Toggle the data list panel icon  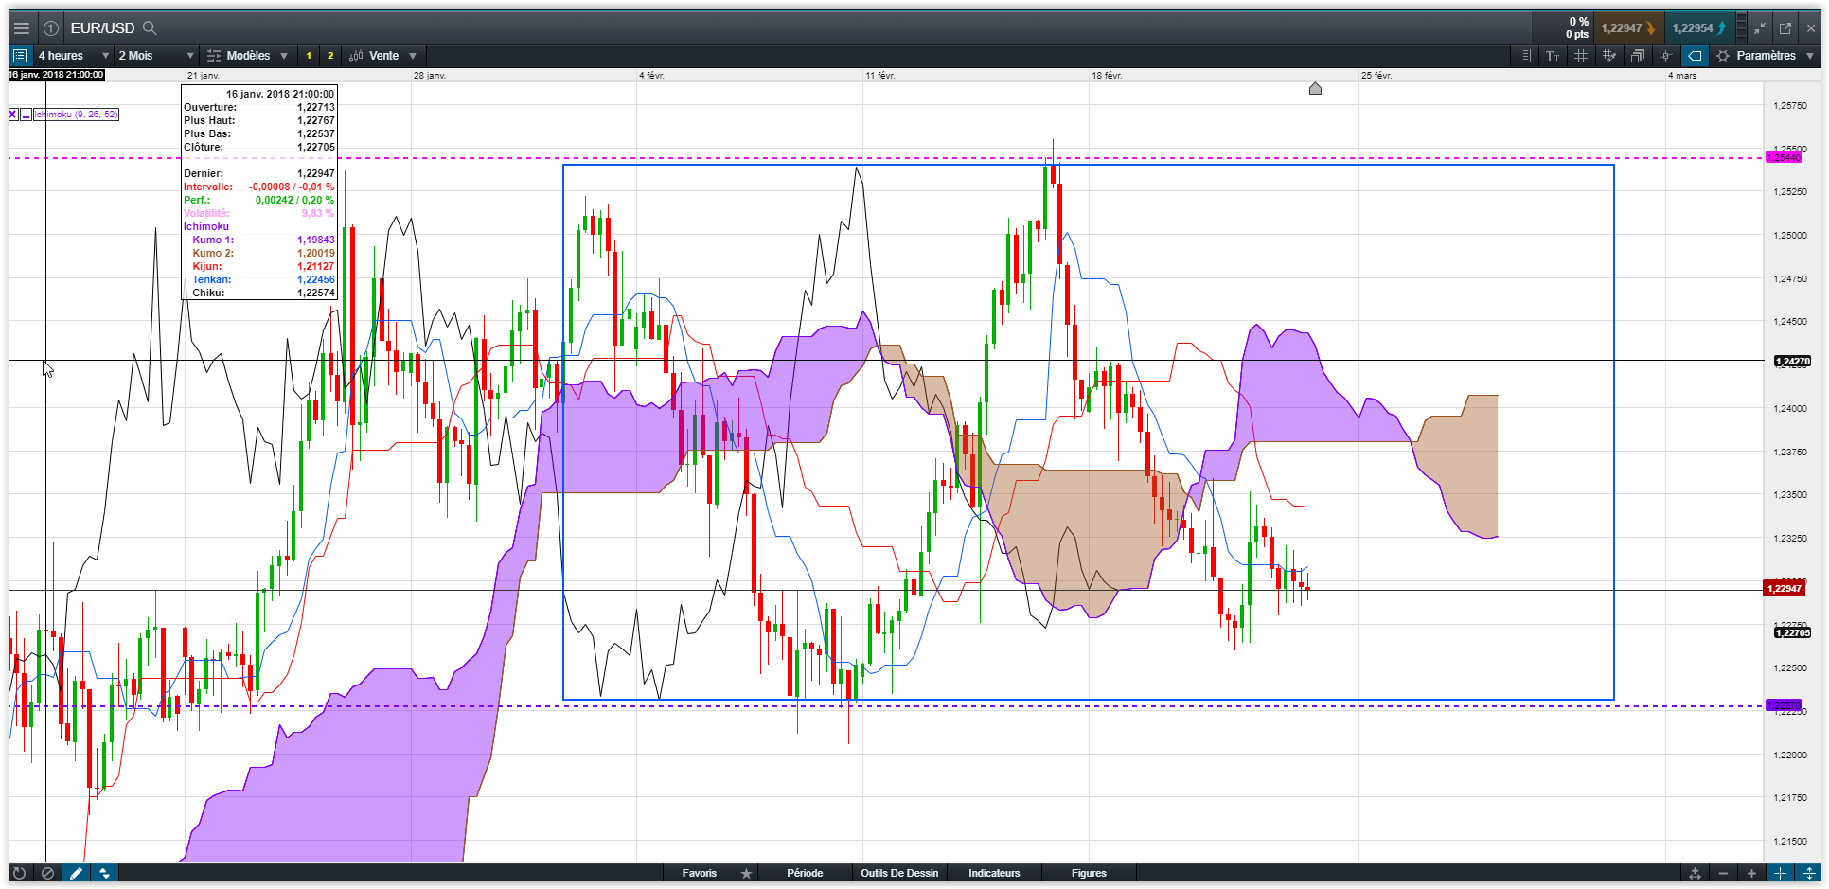pos(19,56)
